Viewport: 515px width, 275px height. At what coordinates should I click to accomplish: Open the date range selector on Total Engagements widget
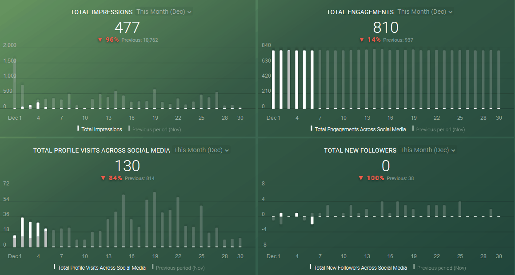click(425, 12)
